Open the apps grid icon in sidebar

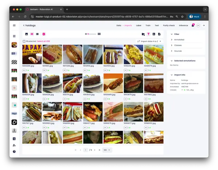point(14,36)
